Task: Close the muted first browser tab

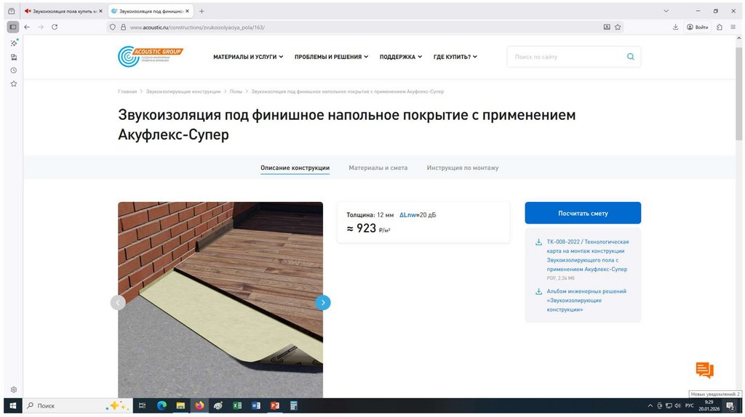Action: pos(100,11)
